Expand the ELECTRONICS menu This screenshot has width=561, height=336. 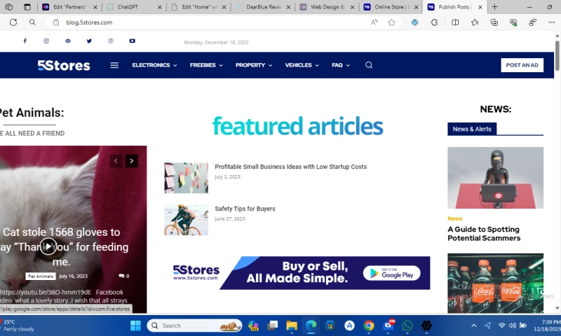[154, 65]
